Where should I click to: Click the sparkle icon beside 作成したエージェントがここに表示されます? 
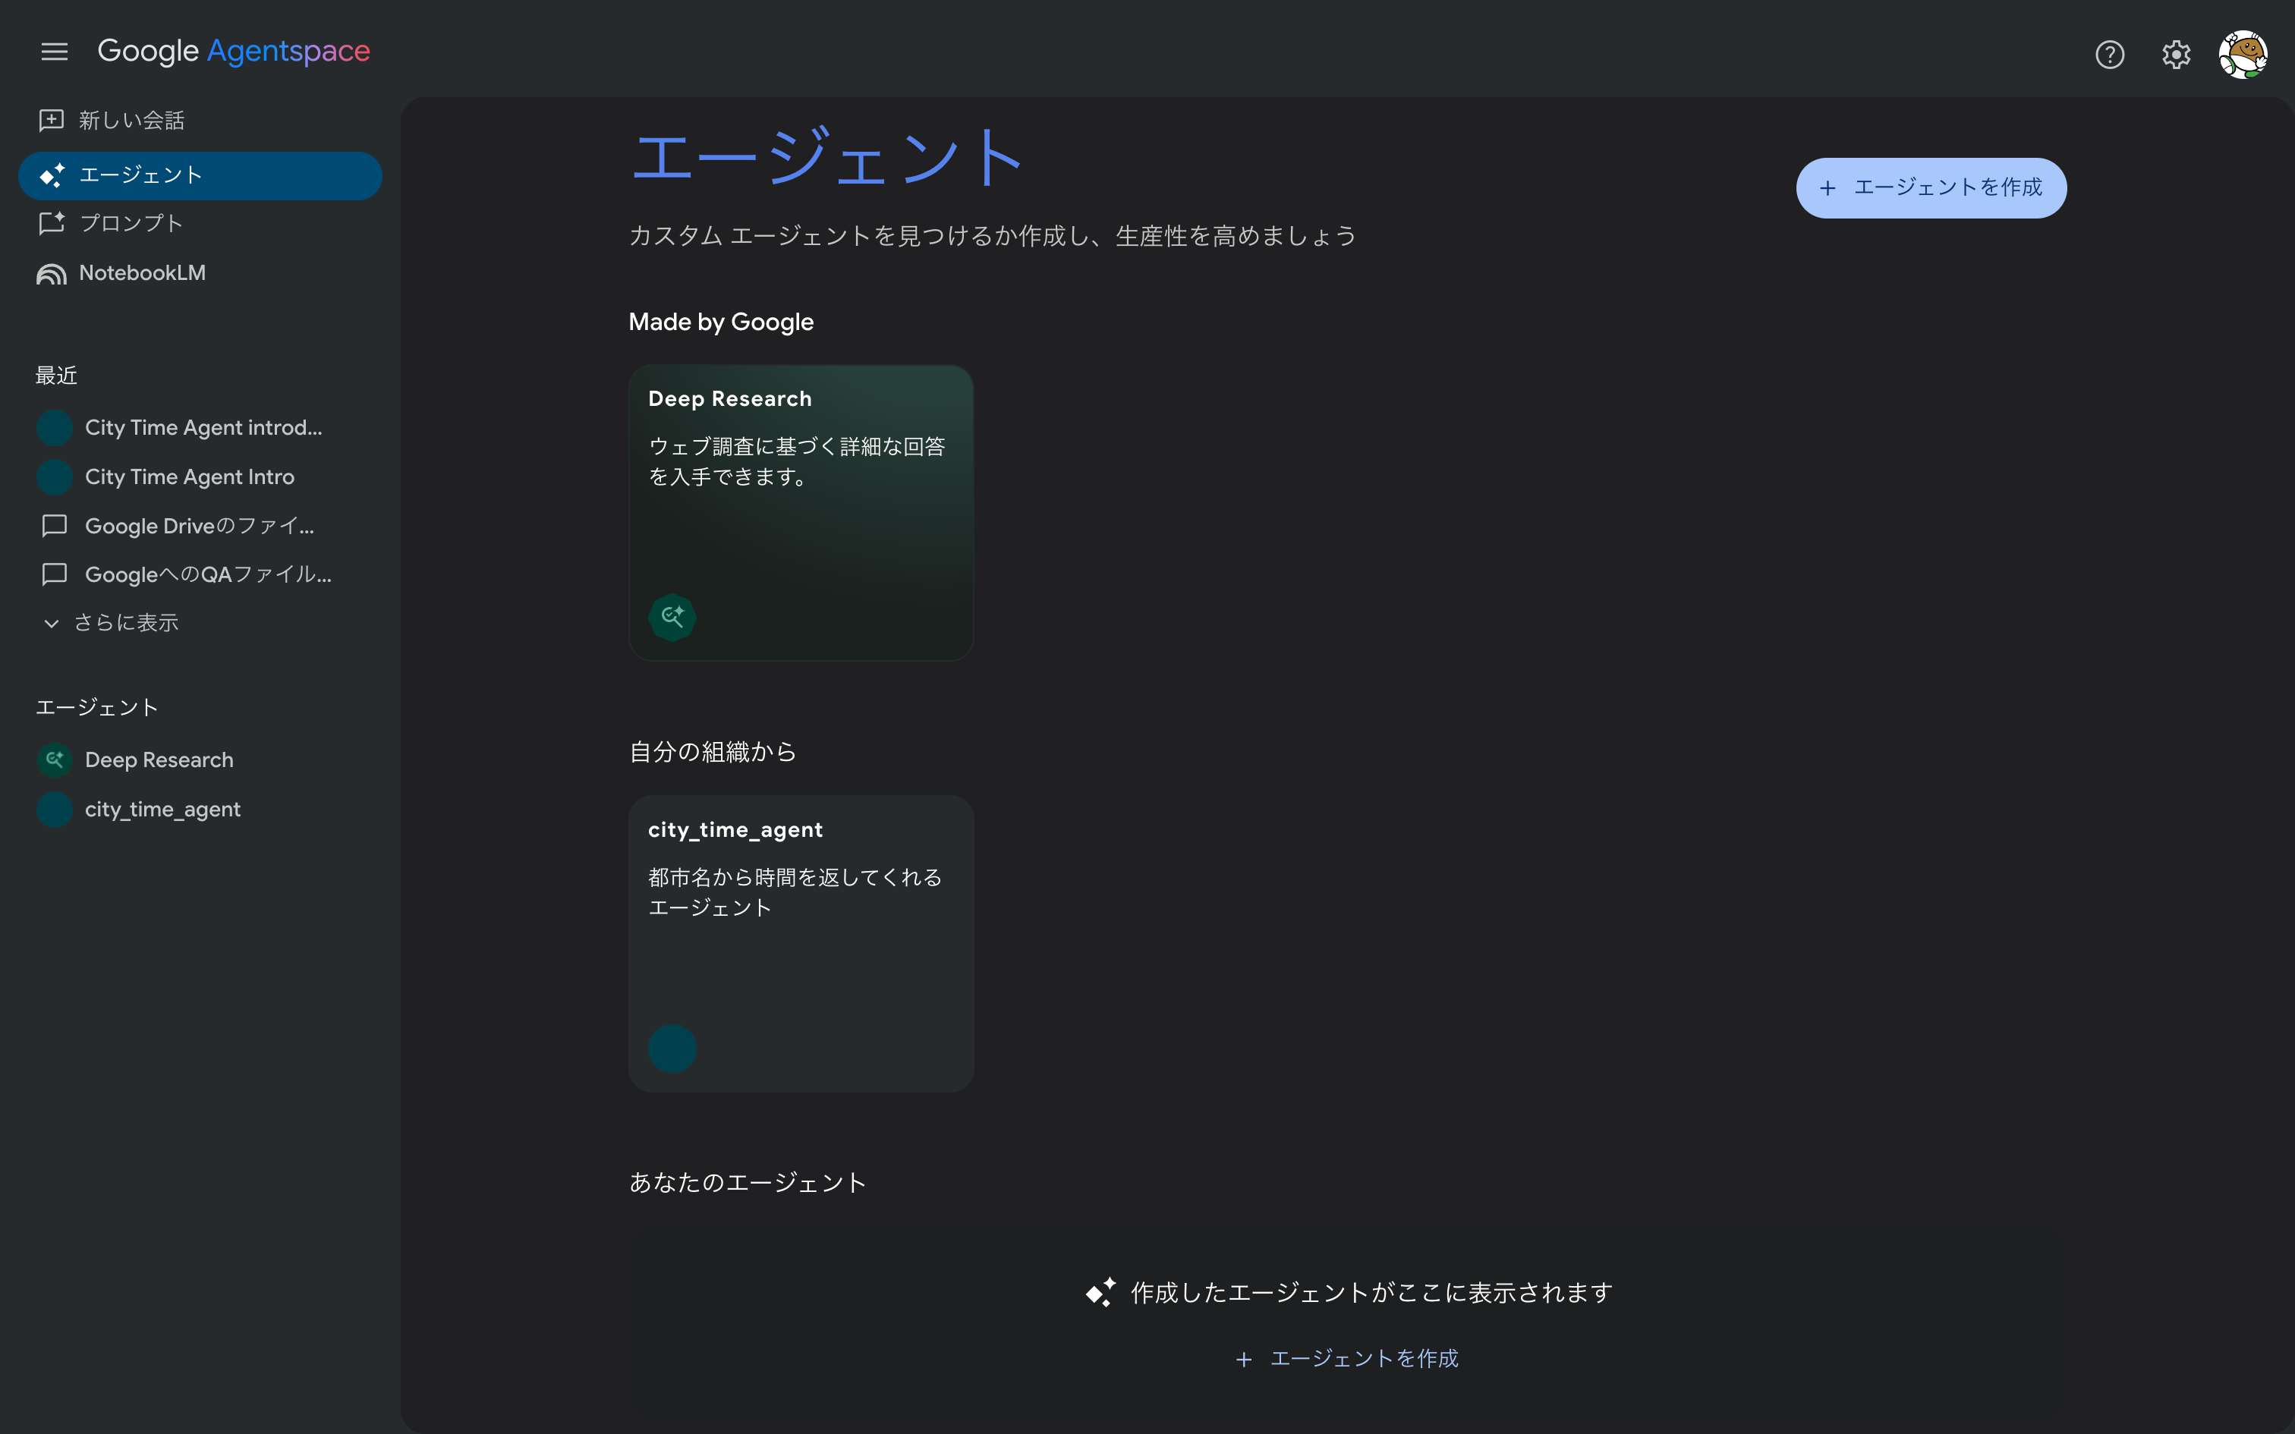tap(1101, 1293)
